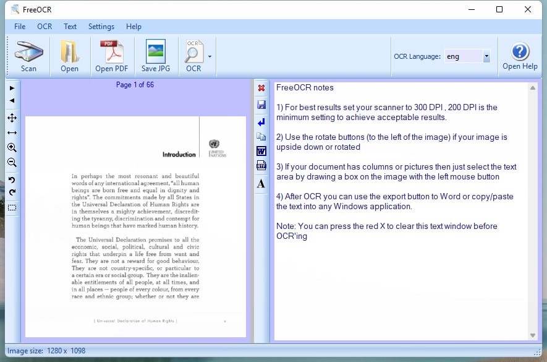Screen dimensions: 547x362
Task: Open the OCR menu
Action: click(45, 27)
